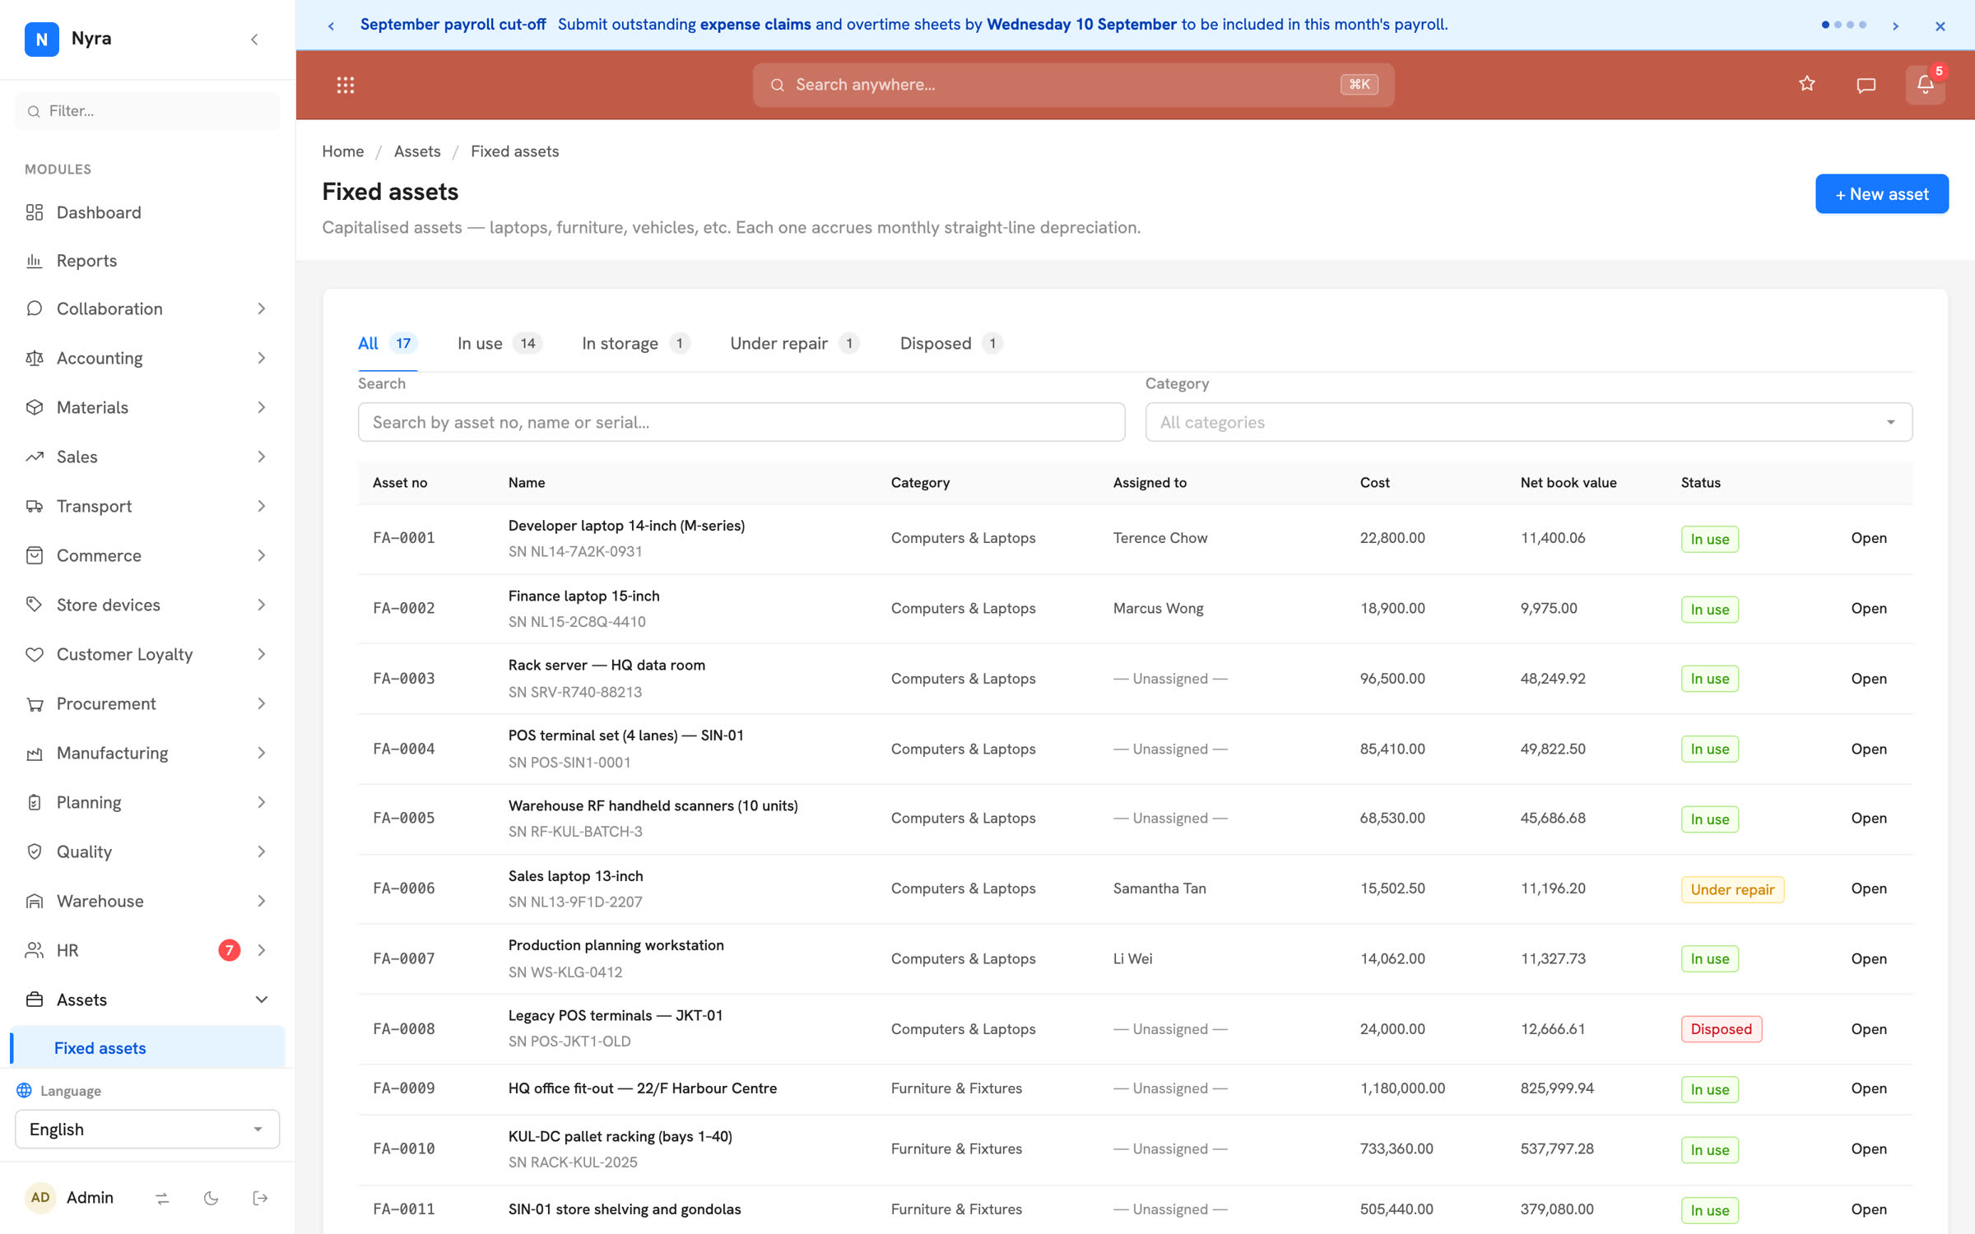1975x1234 pixels.
Task: Click first announcement pagination dot
Action: tap(1825, 26)
